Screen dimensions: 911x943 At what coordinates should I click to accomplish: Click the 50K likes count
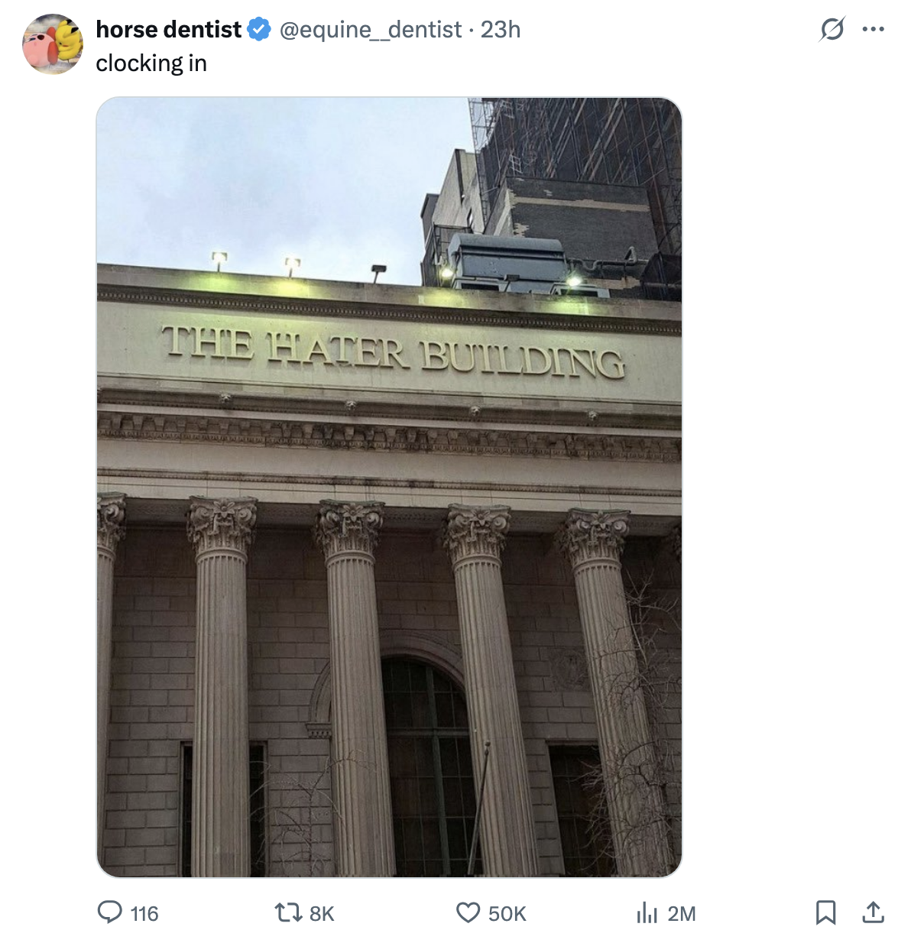pyautogui.click(x=507, y=913)
